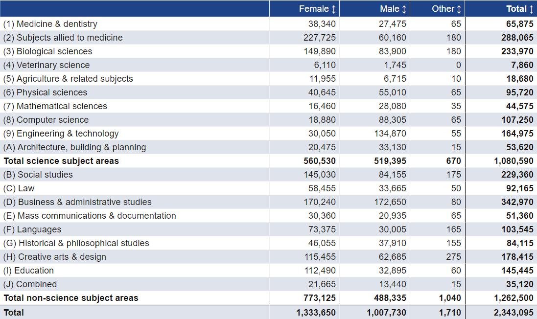
Task: Select the Total non-science subject areas label
Action: (x=71, y=298)
